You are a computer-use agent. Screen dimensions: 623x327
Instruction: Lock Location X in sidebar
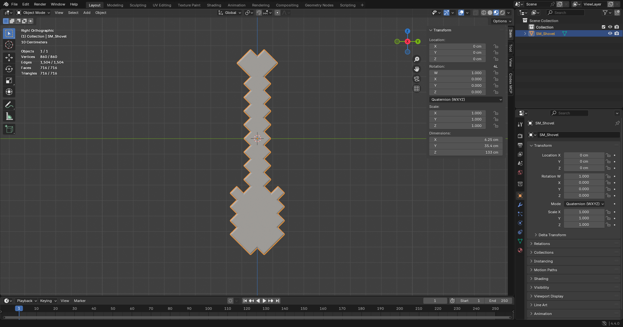pyautogui.click(x=496, y=46)
